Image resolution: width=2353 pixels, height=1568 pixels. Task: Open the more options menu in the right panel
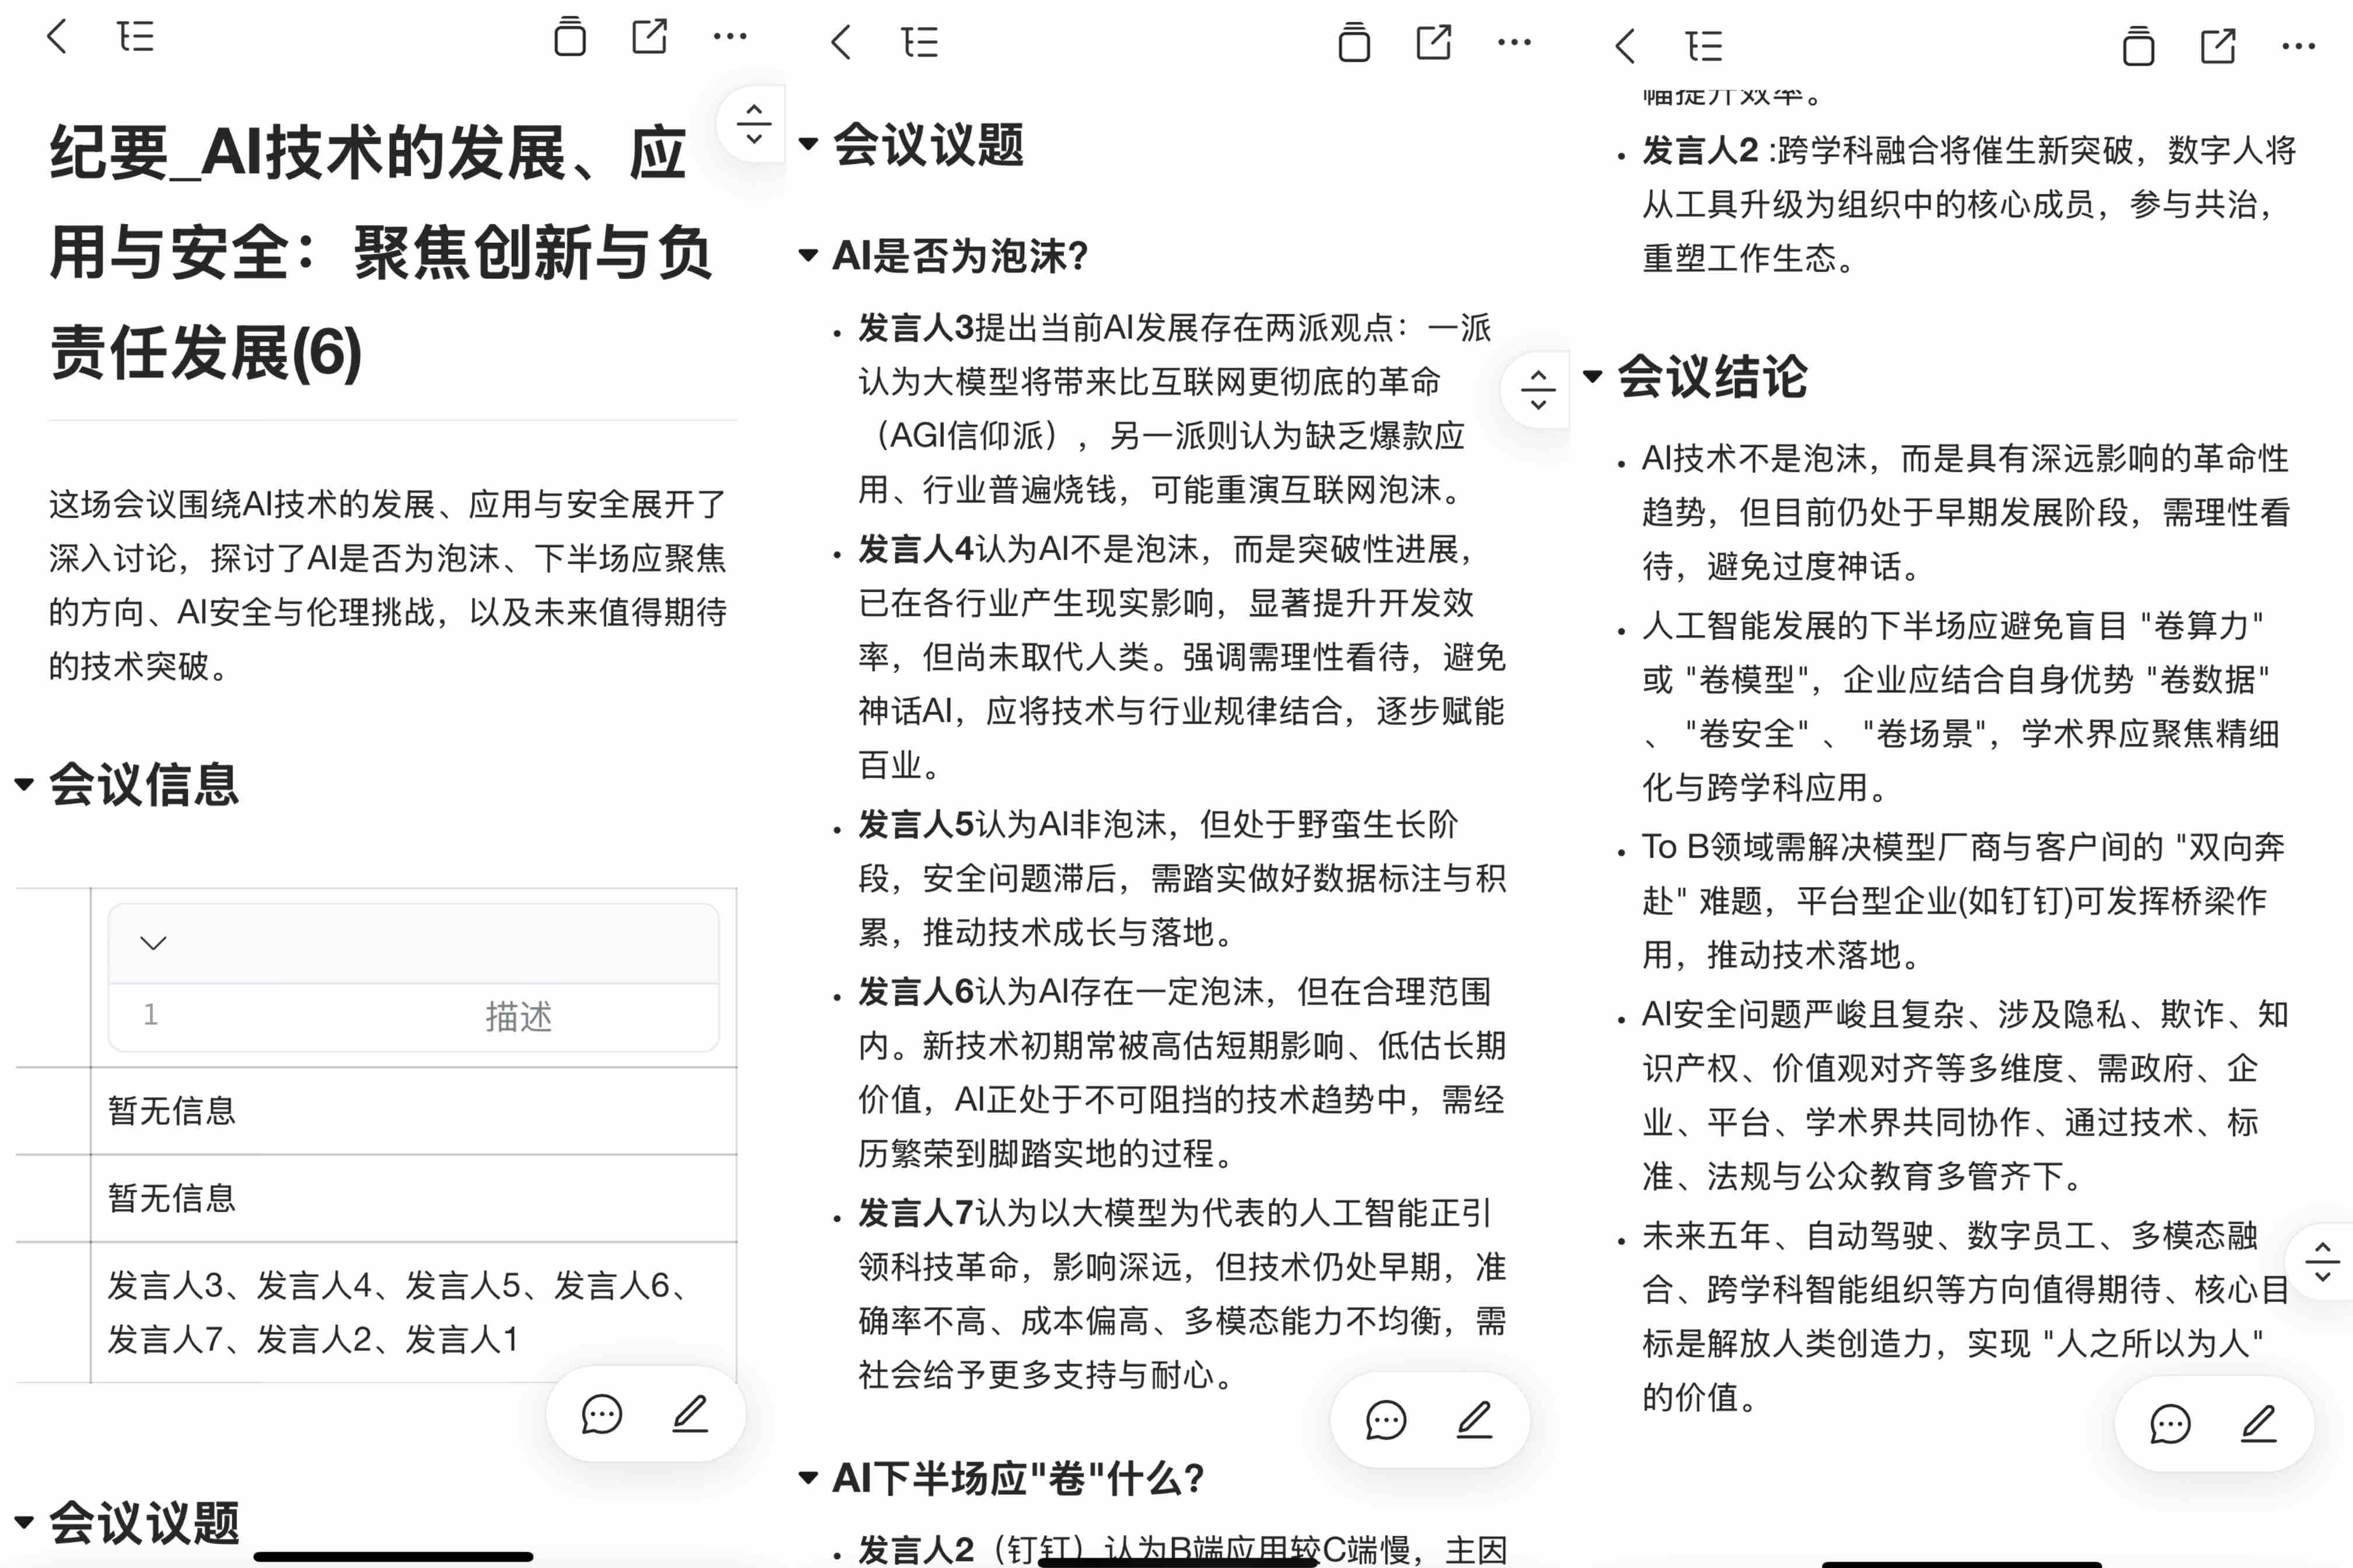point(2298,47)
